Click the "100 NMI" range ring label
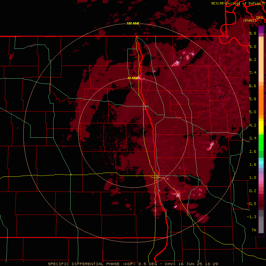Image resolution: width=266 pixels, height=266 pixels. [133, 23]
